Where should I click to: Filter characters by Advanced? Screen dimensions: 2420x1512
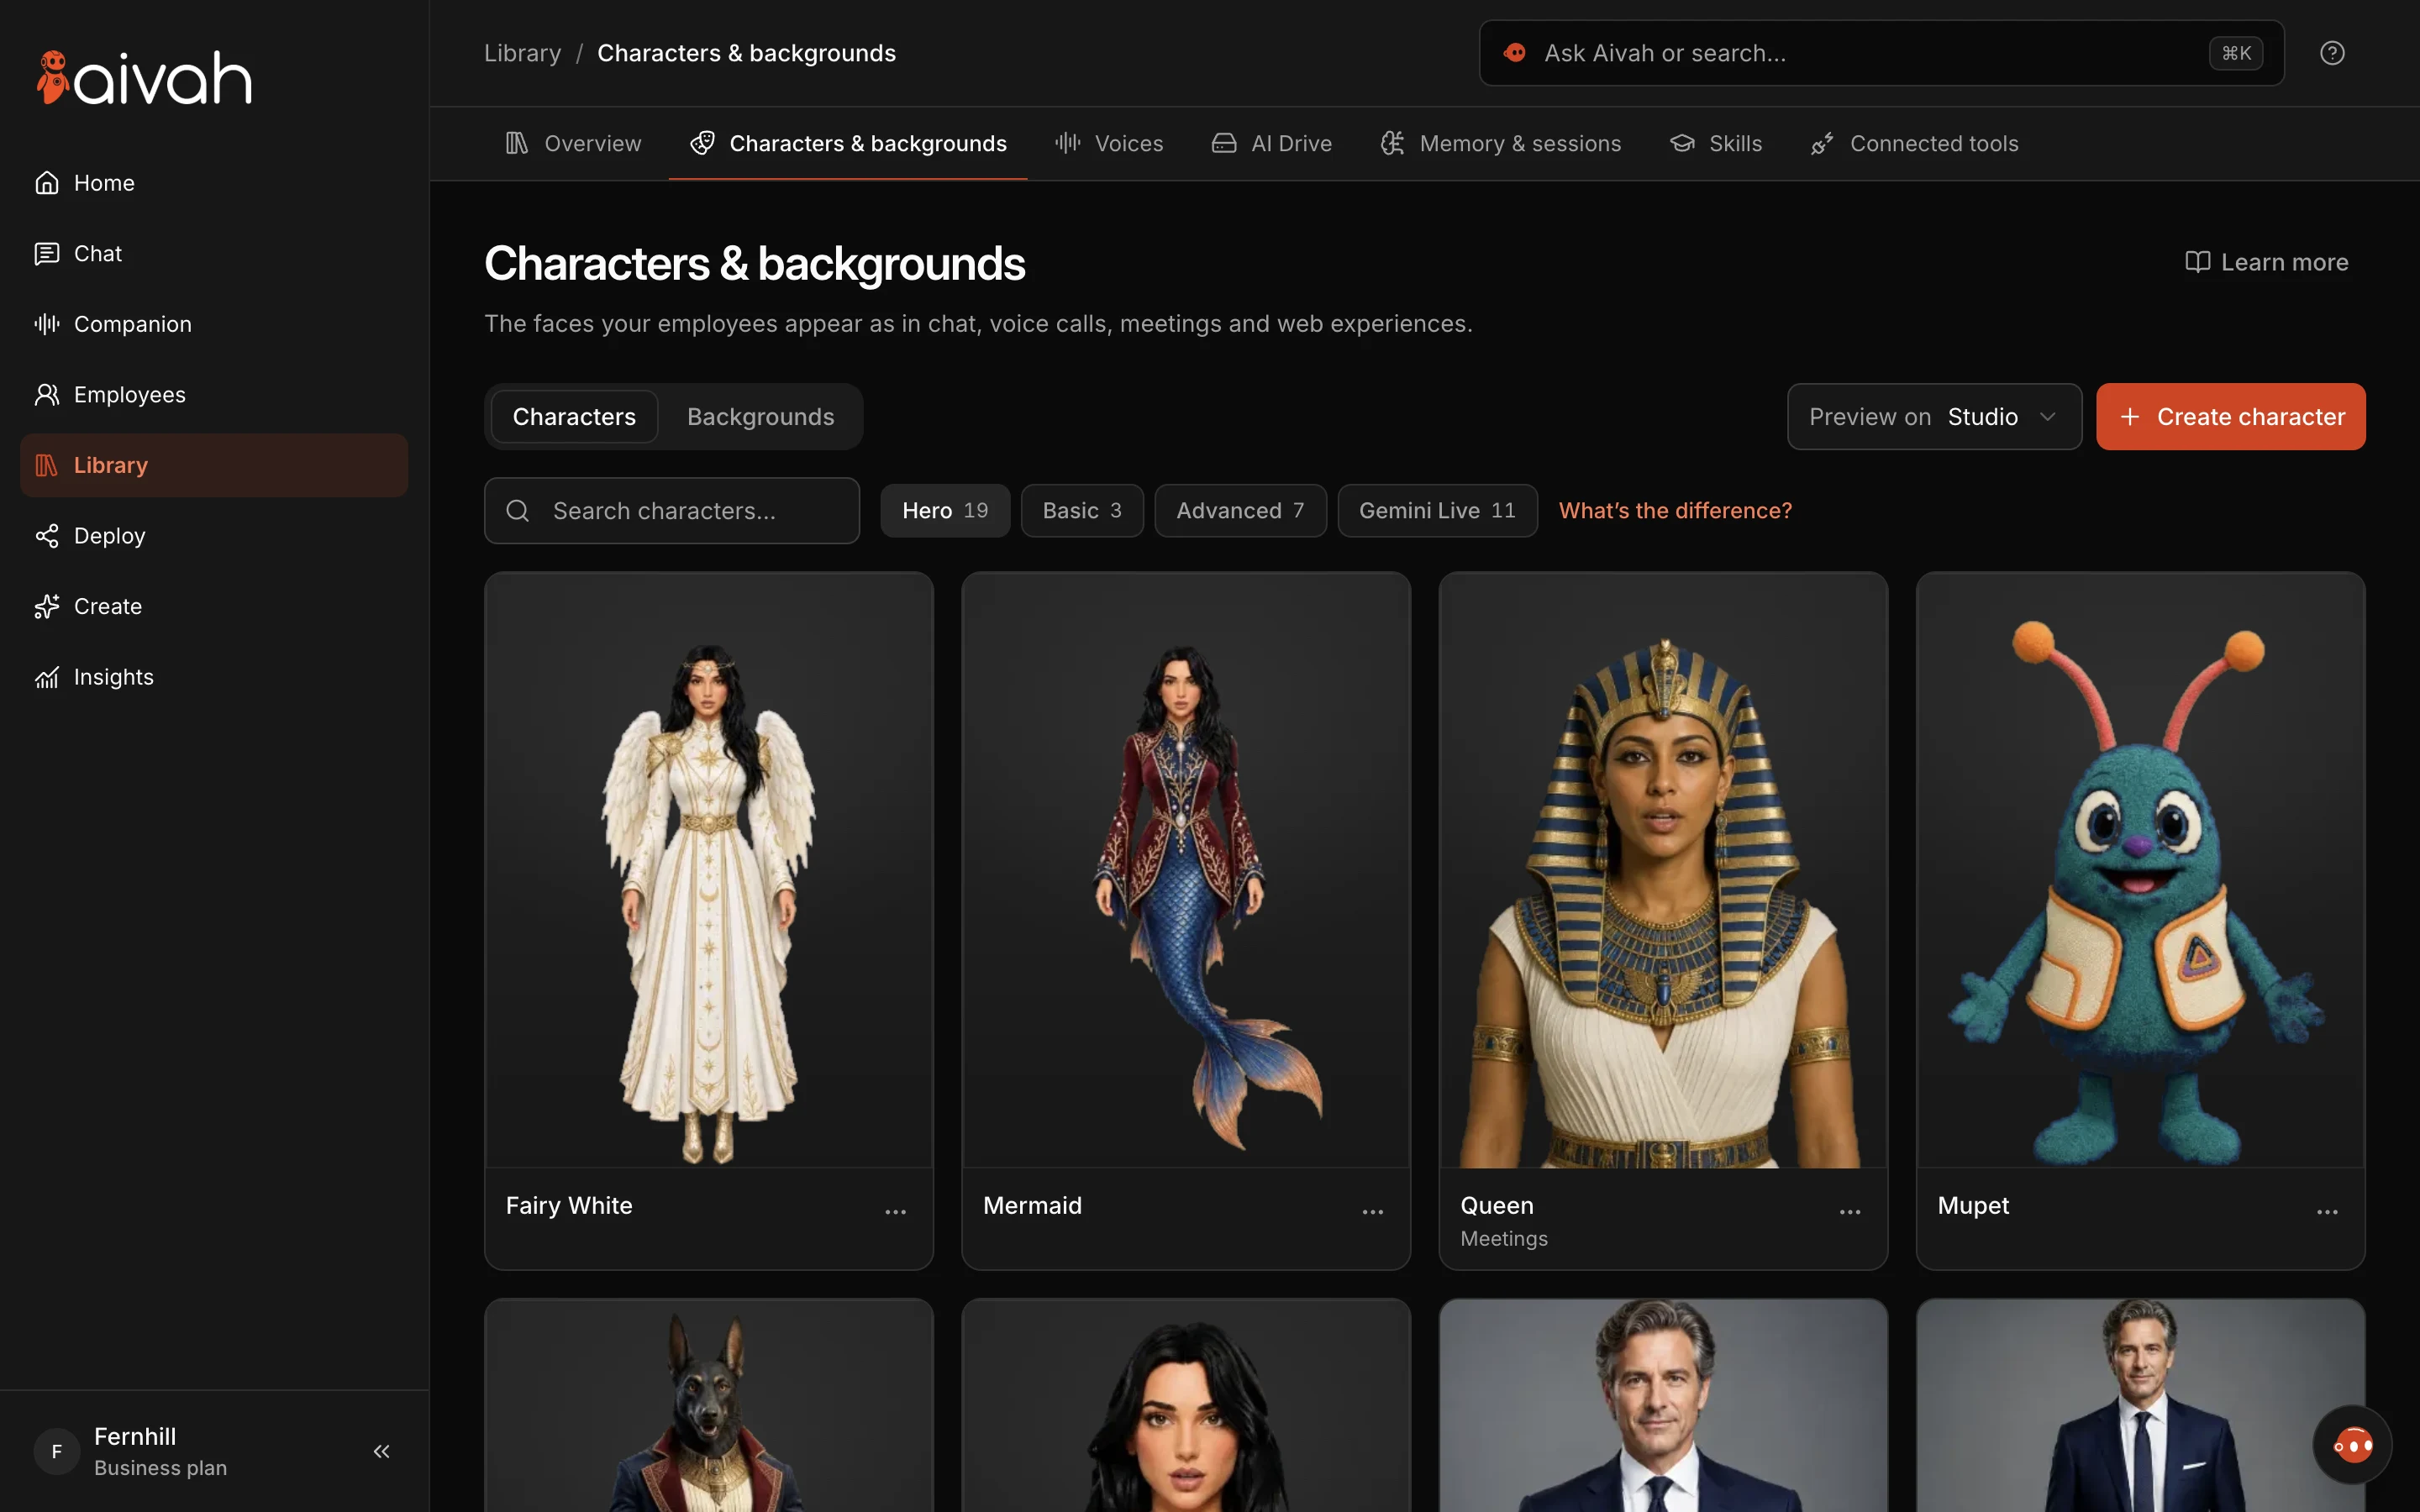coord(1240,511)
